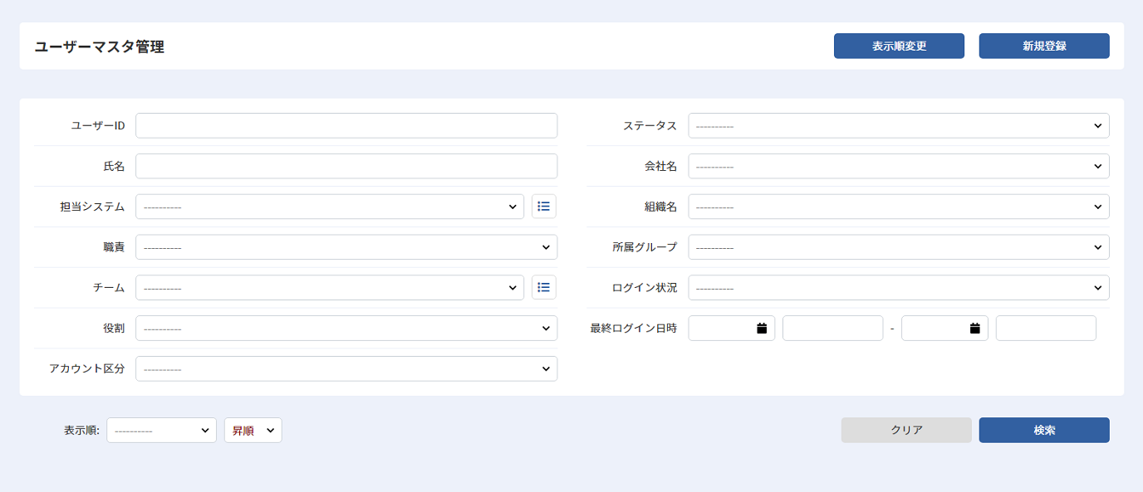Focus the end time field after the second date
The width and height of the screenshot is (1143, 492).
[1046, 329]
